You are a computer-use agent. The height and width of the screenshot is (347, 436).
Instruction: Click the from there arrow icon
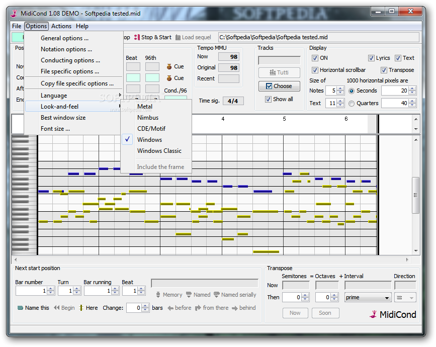(x=198, y=308)
